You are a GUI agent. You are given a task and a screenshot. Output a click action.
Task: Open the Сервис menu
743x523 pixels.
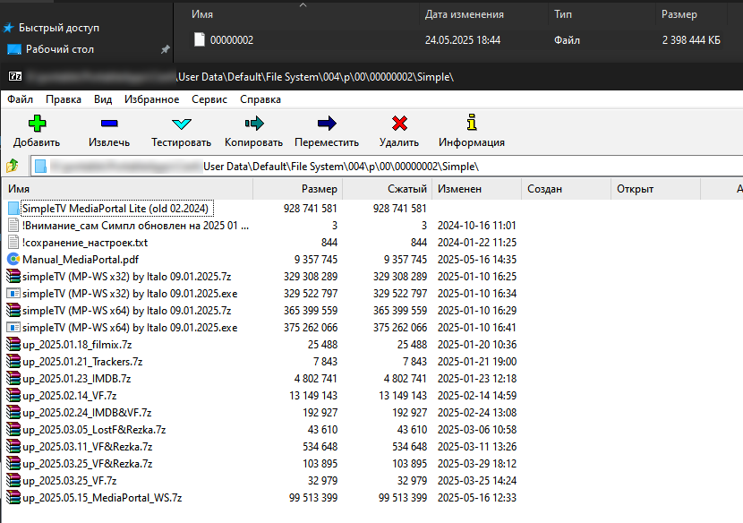[209, 99]
